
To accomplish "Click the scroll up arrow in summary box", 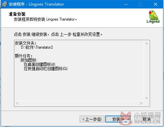I will point(146,44).
